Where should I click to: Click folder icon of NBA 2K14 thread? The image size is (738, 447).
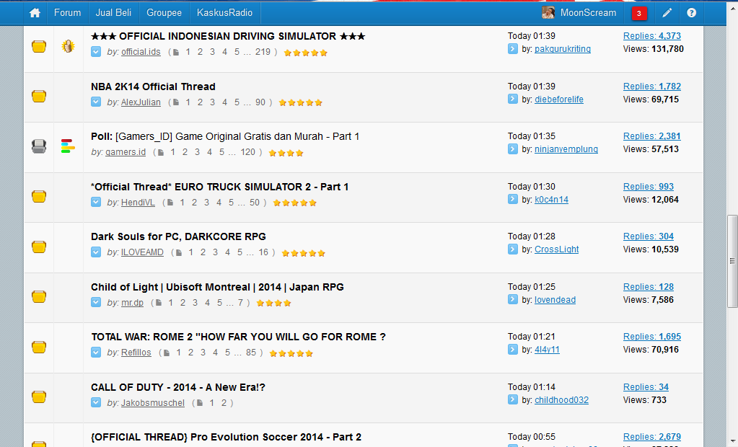[x=39, y=96]
